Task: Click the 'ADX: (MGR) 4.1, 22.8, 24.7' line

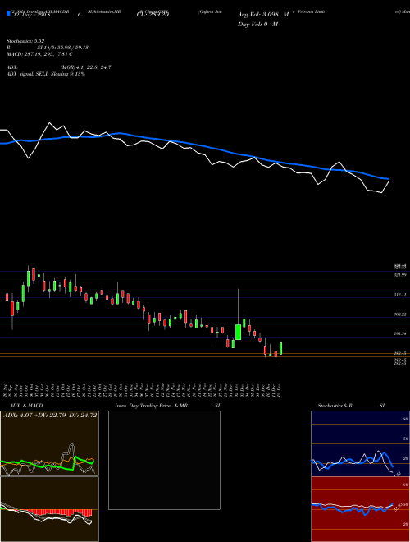Action: tap(59, 67)
